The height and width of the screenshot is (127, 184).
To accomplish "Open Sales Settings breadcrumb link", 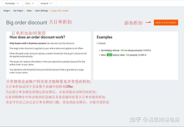I will click(x=41, y=11).
